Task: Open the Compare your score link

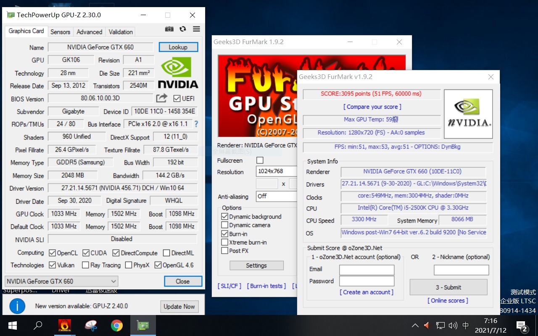Action: (x=372, y=107)
